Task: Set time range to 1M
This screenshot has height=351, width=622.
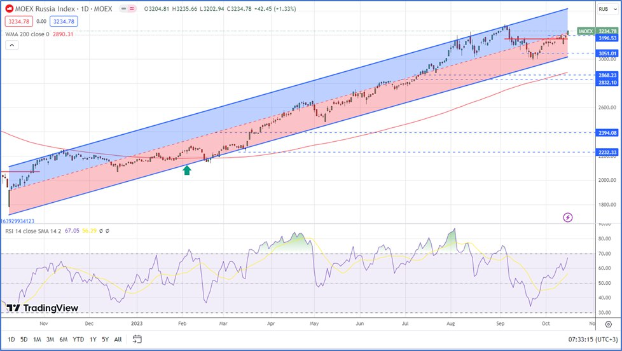Action: [37, 340]
